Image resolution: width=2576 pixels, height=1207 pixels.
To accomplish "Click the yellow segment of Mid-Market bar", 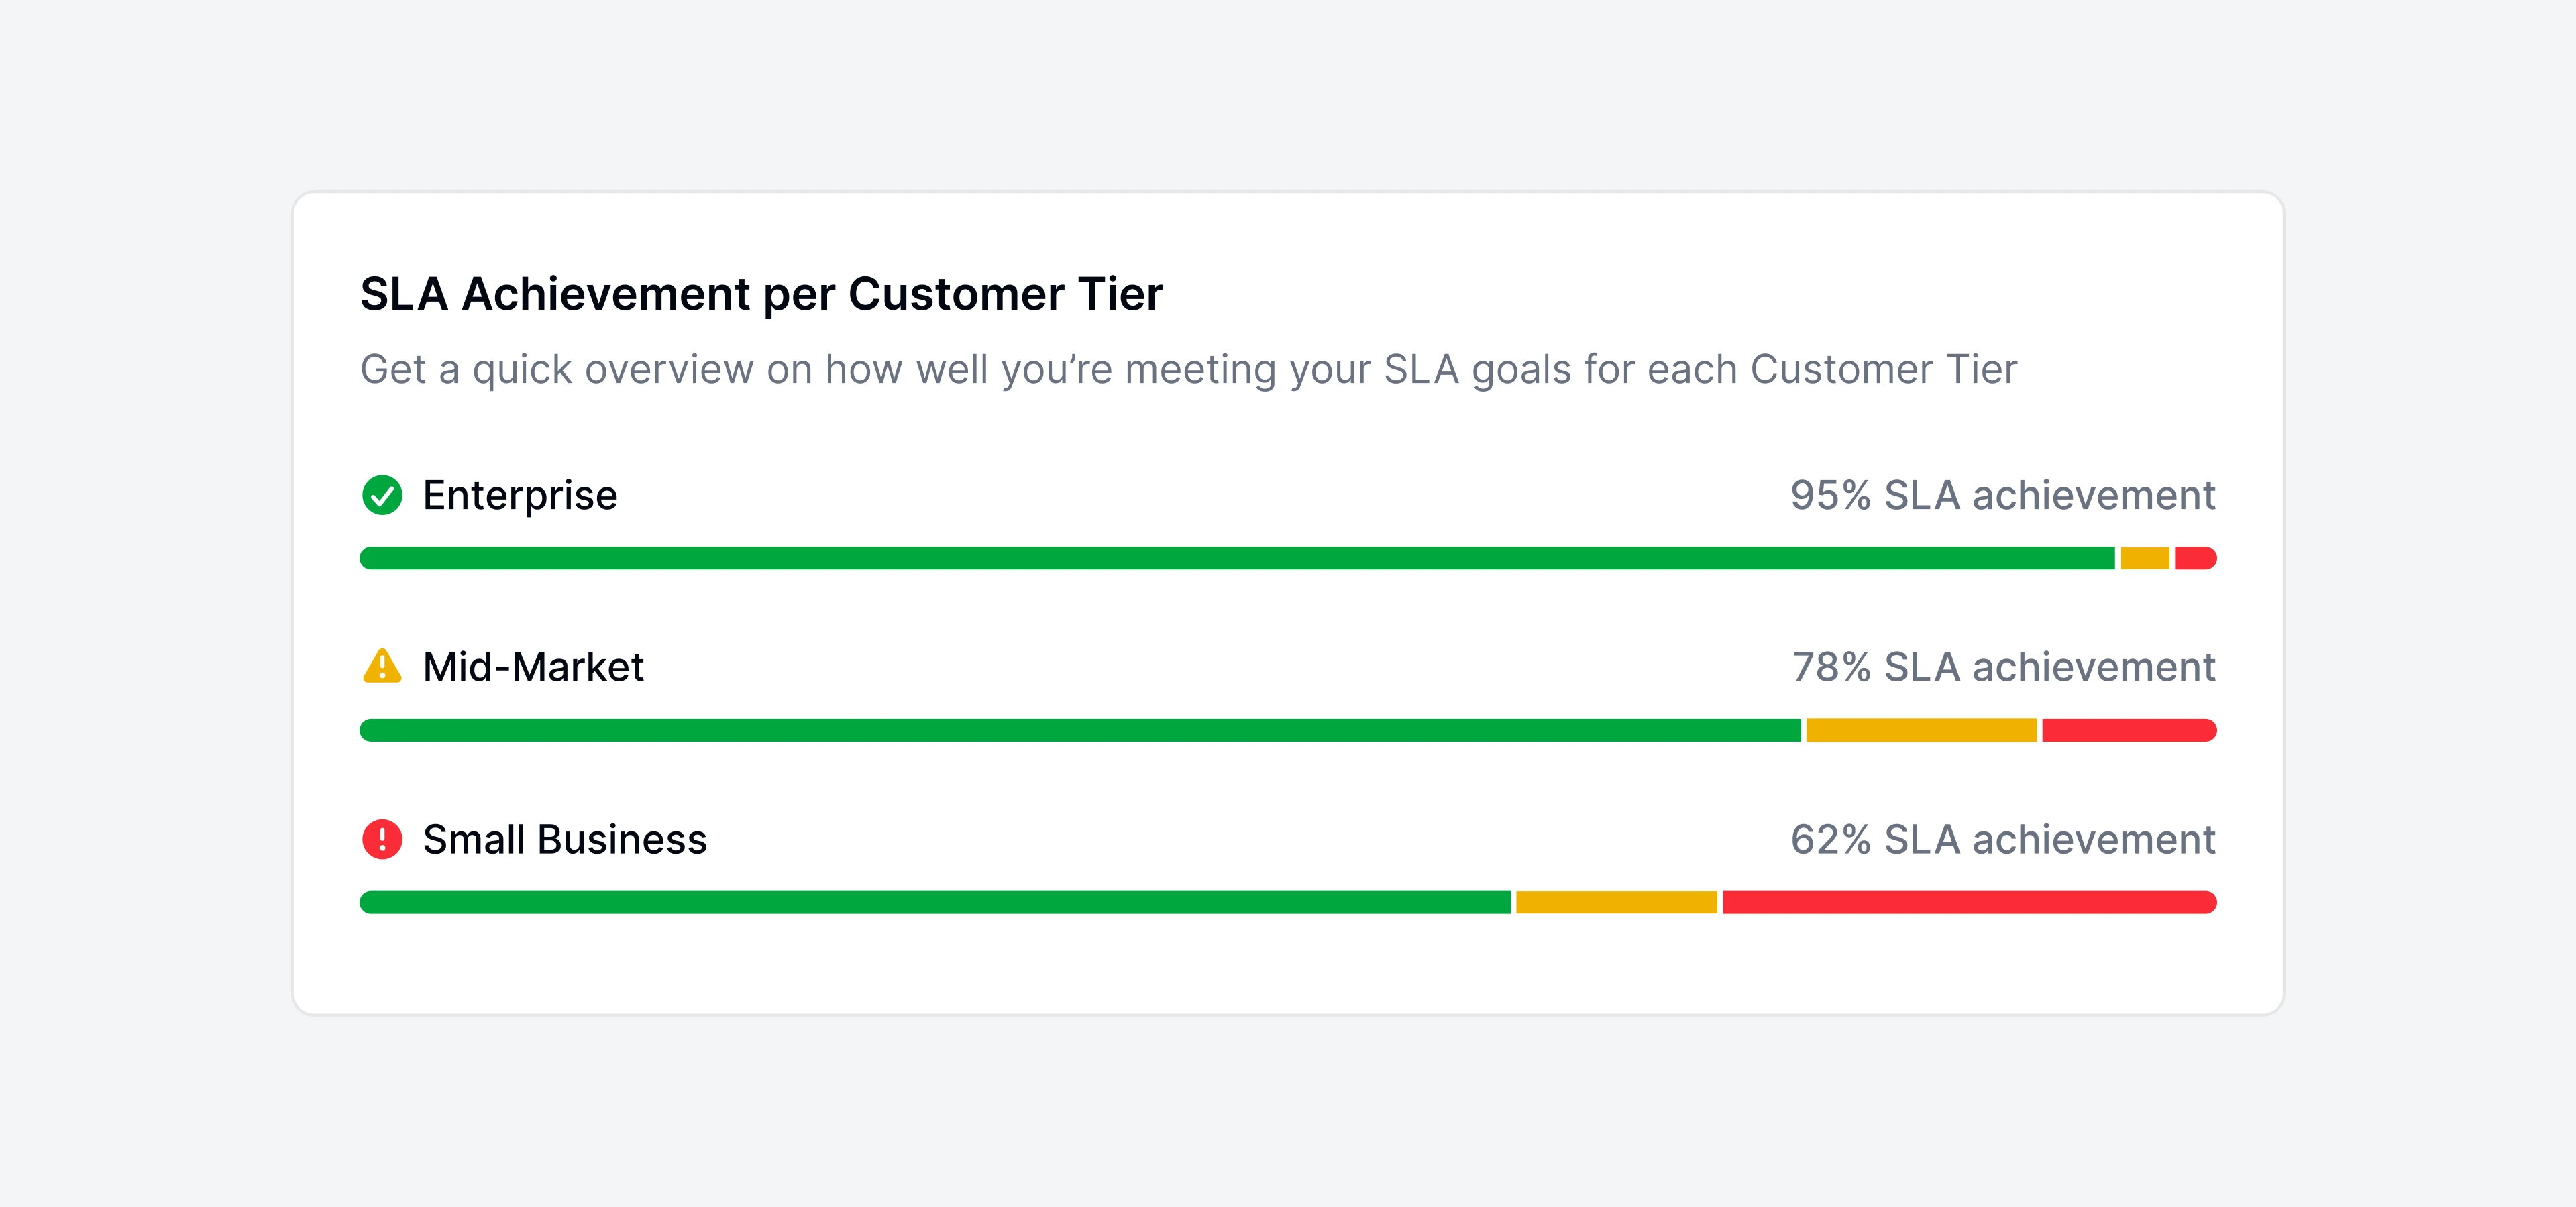I will pos(1921,730).
